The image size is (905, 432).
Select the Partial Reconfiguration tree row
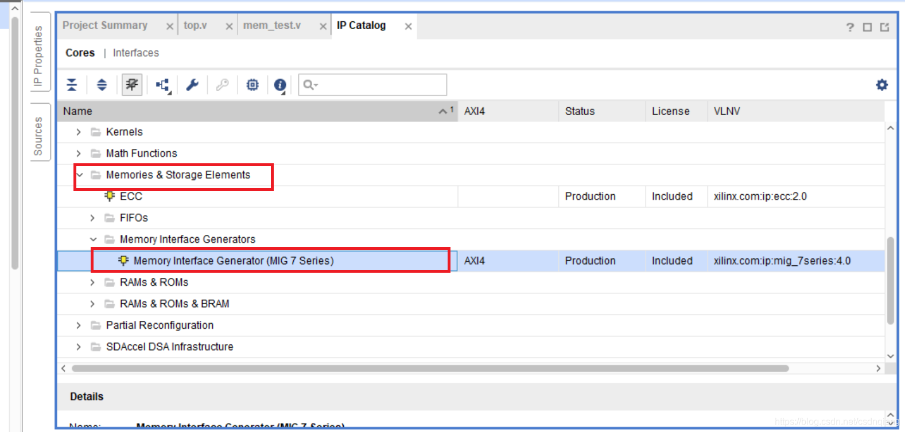tap(471, 325)
